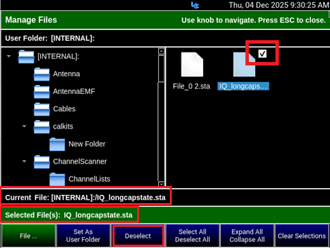330x248 pixels.
Task: Open the File ... menu softkey
Action: pos(29,236)
